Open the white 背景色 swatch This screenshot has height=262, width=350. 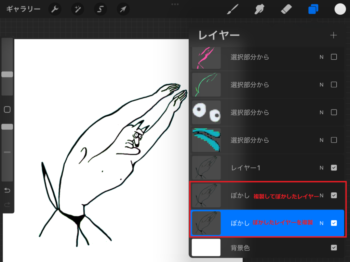pos(206,248)
